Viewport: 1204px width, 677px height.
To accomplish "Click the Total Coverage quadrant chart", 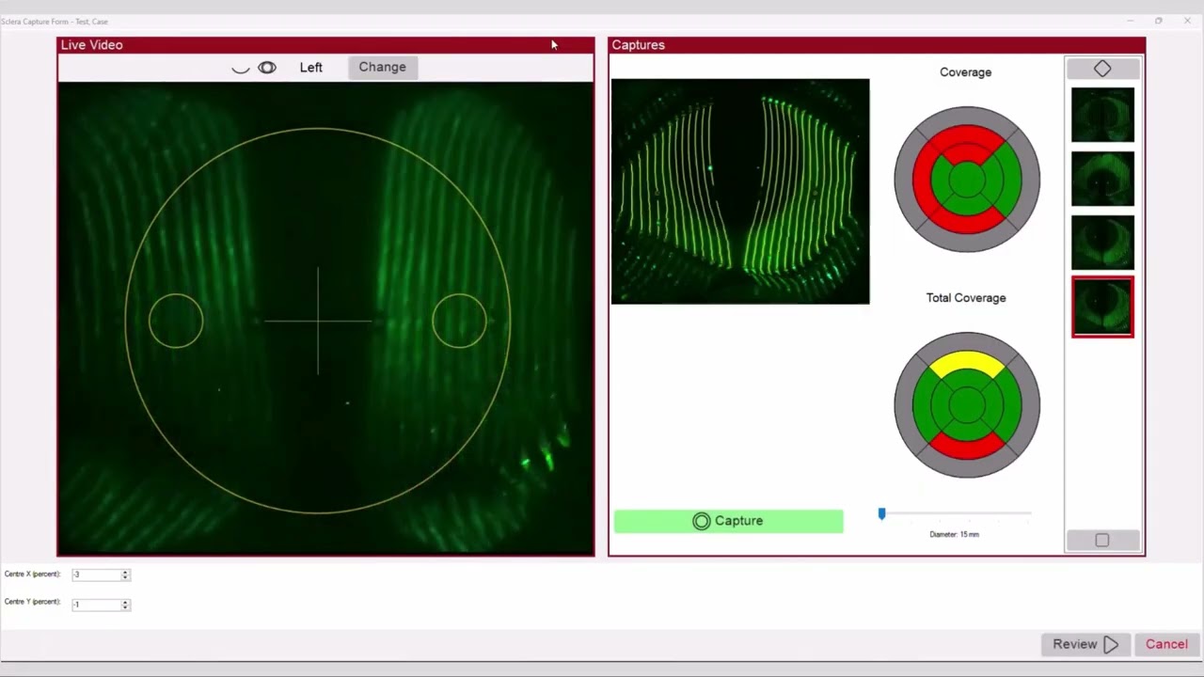I will click(x=967, y=405).
